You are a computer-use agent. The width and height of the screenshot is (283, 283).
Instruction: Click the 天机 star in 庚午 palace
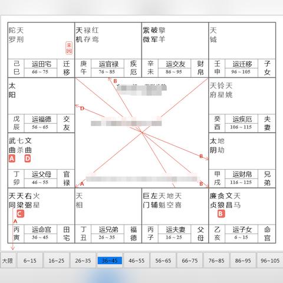coord(79,35)
